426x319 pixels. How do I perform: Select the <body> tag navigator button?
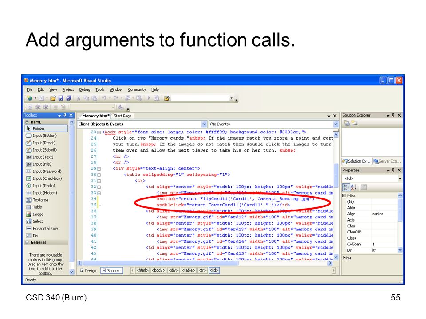(158, 270)
